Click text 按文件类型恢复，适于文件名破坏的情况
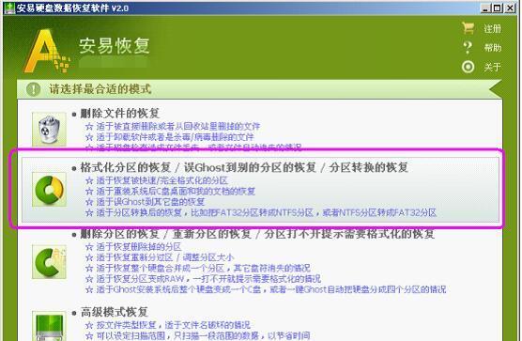This screenshot has height=341, width=522. tap(174, 325)
